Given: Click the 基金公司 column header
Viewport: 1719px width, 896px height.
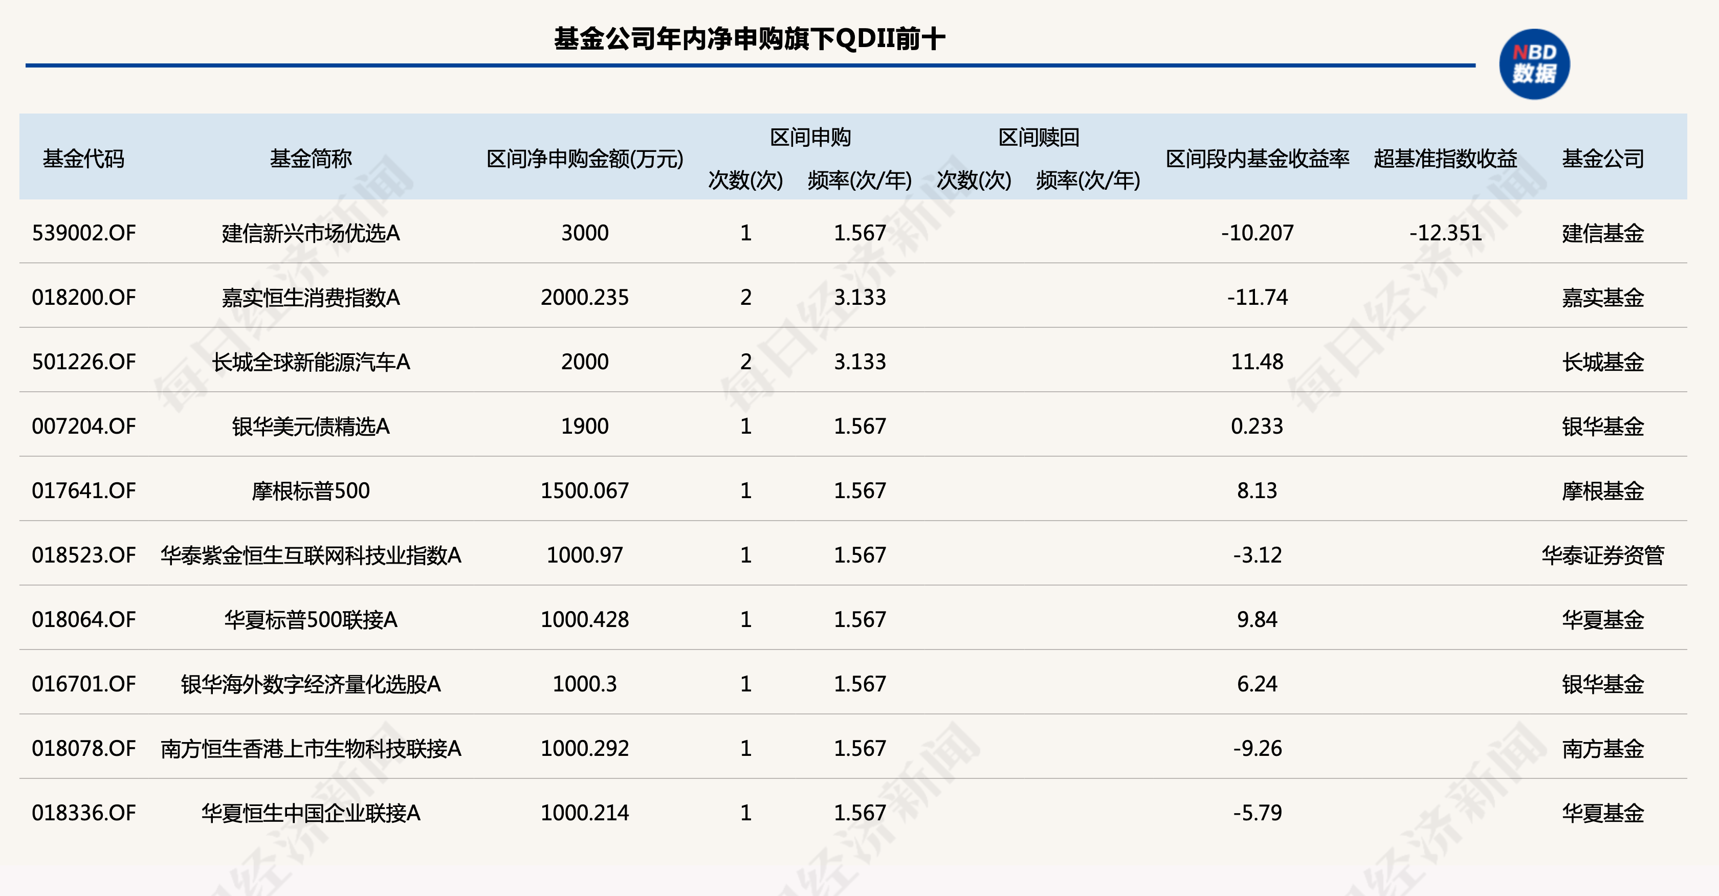Looking at the screenshot, I should click(1602, 159).
